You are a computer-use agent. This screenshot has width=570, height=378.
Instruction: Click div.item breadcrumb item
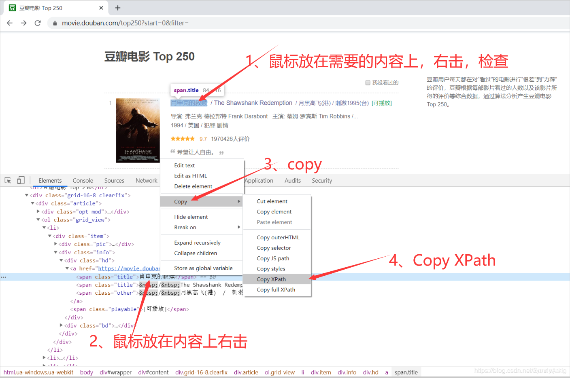tap(321, 372)
